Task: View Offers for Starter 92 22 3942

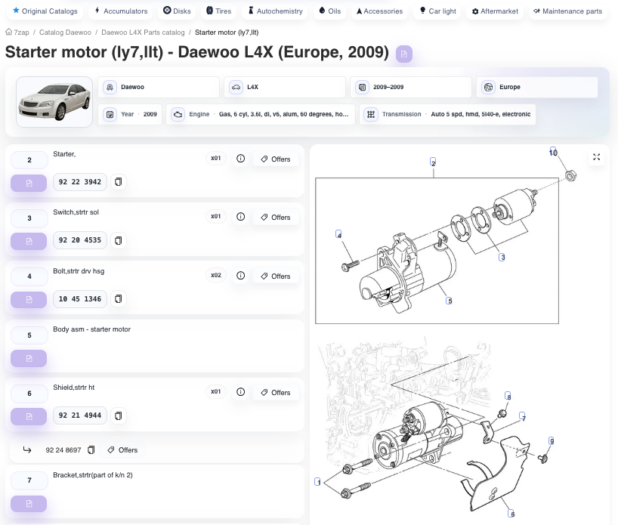Action: pos(276,159)
